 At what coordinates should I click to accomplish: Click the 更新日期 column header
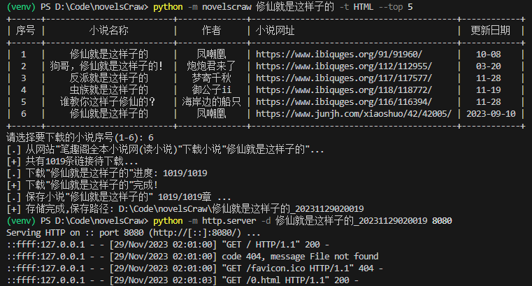tap(490, 31)
